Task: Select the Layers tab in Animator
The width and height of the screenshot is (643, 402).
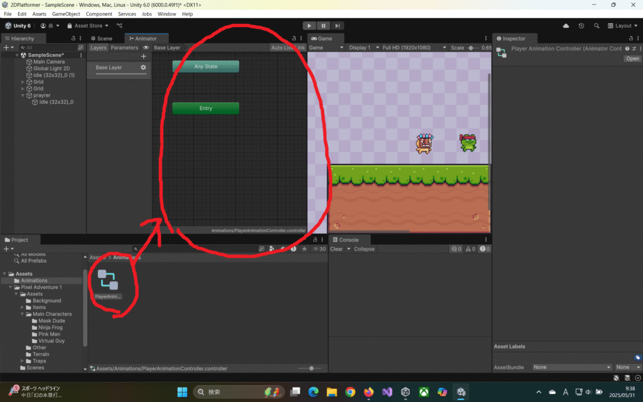Action: coord(99,48)
